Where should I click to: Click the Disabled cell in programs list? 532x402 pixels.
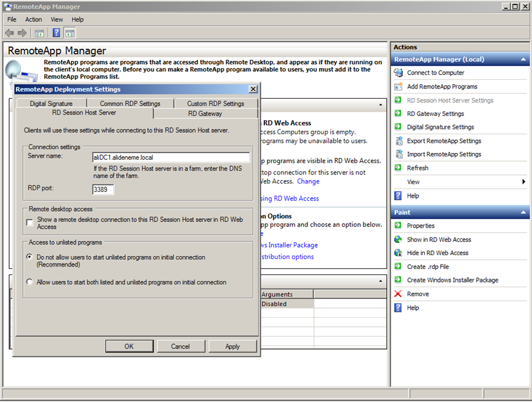[287, 304]
